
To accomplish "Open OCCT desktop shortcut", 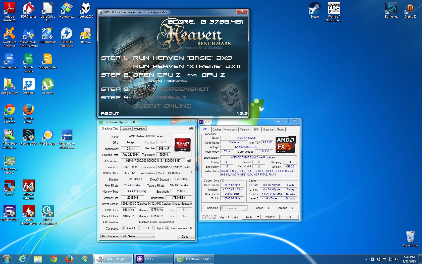I will pyautogui.click(x=10, y=188).
